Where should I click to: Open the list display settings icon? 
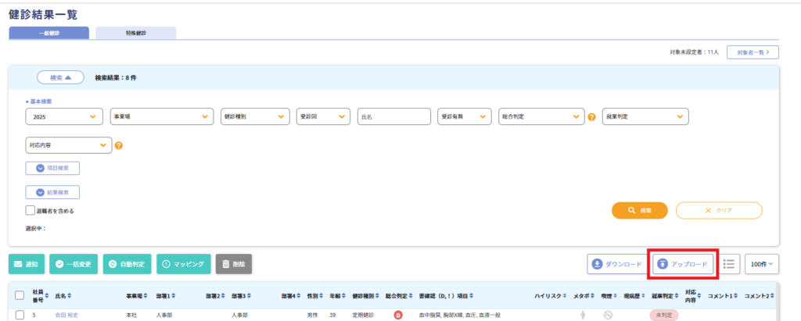coord(729,264)
